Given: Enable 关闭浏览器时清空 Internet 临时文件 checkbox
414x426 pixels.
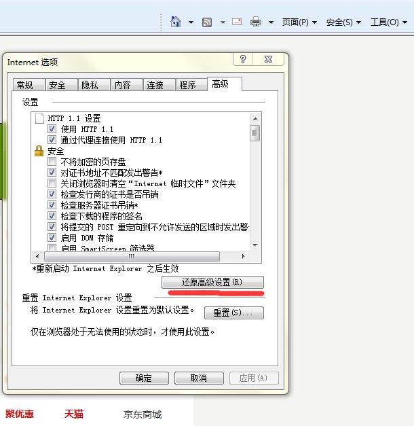Looking at the screenshot, I should (52, 183).
